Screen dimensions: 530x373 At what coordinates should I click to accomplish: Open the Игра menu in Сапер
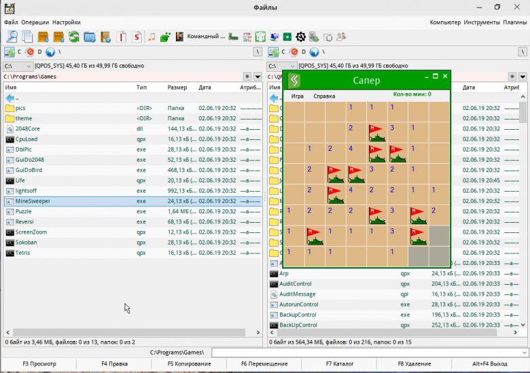tap(298, 96)
